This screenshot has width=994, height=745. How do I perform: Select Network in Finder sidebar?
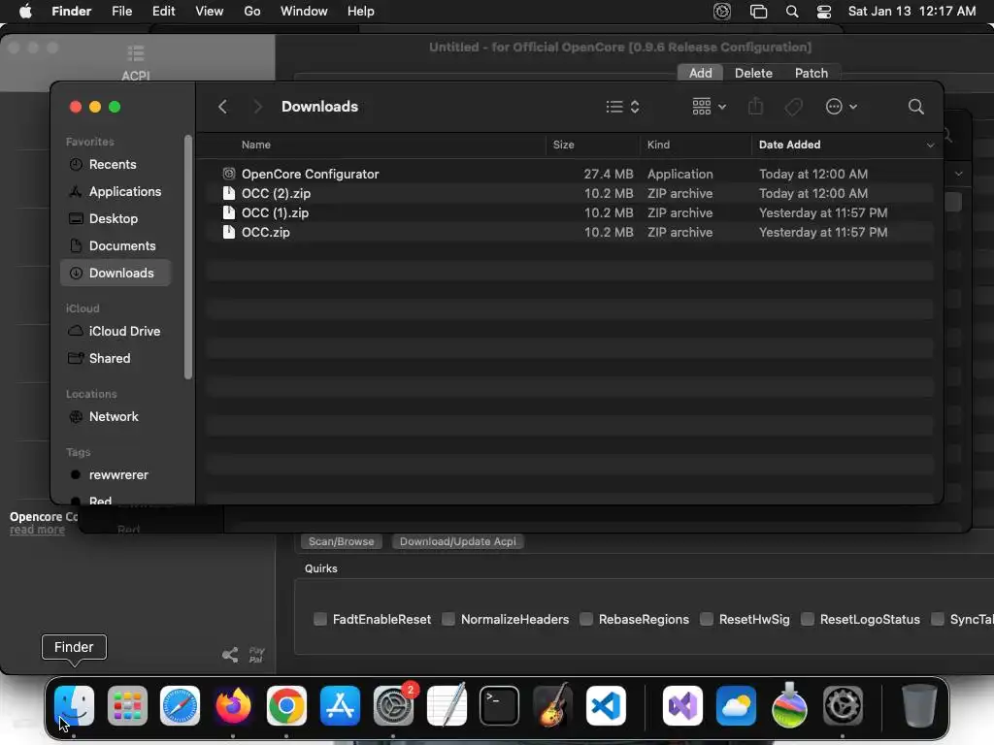(116, 417)
